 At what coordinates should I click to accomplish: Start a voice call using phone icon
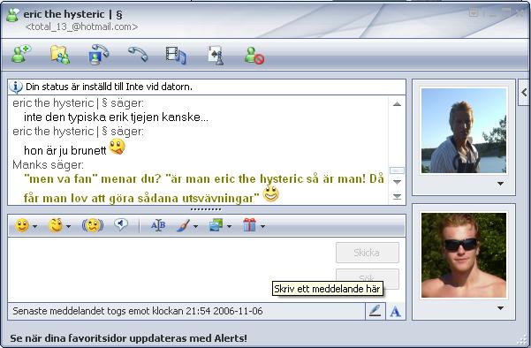pyautogui.click(x=138, y=54)
